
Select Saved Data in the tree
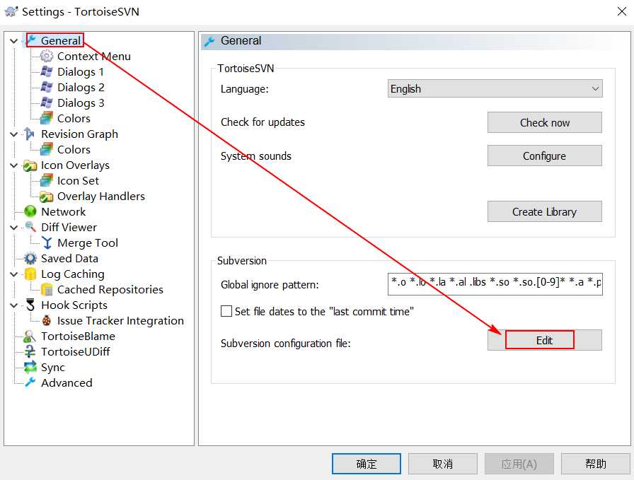[69, 258]
